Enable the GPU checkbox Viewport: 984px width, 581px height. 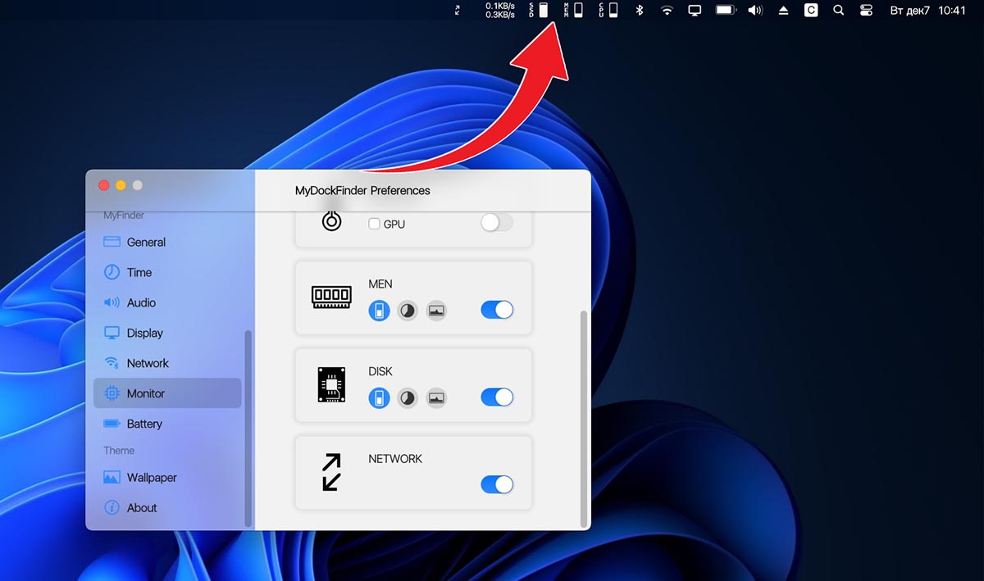[374, 224]
